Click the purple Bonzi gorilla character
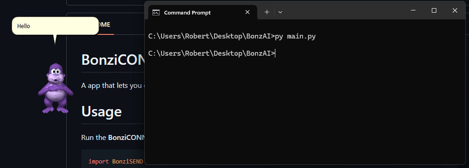Screen dimensions: 469x168 tap(55, 88)
